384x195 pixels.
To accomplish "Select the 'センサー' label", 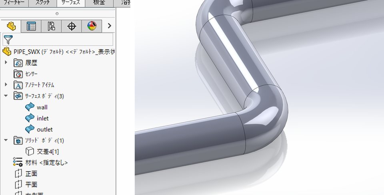I will (x=31, y=74).
